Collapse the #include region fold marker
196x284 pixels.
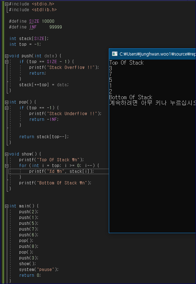pyautogui.click(x=6, y=4)
